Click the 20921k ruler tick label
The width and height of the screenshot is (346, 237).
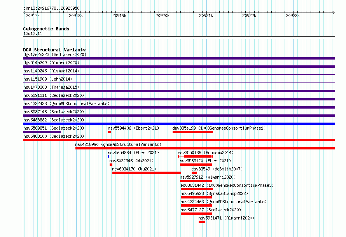206,16
